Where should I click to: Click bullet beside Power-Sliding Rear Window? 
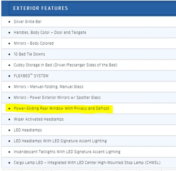pyautogui.click(x=9, y=108)
